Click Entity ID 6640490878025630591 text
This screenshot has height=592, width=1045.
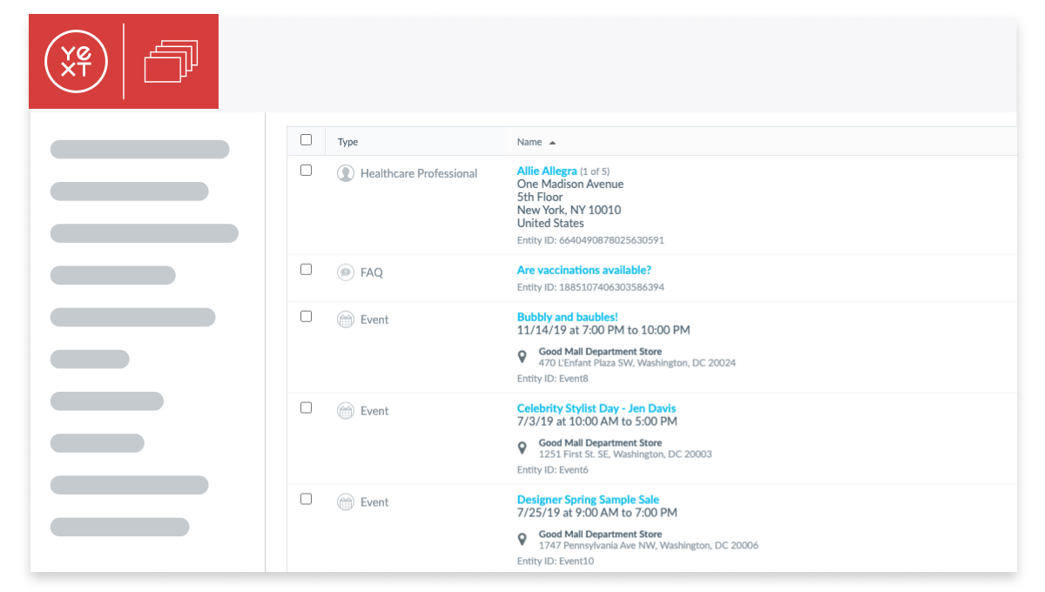(590, 240)
